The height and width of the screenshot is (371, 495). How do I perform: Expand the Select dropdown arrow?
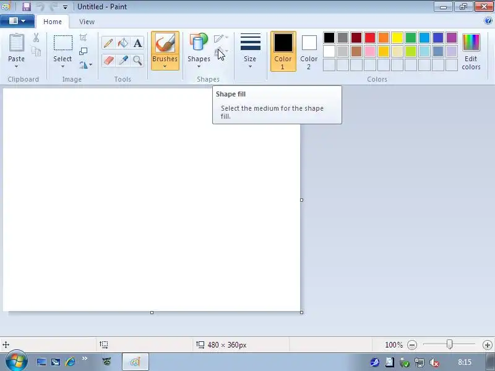pyautogui.click(x=62, y=67)
